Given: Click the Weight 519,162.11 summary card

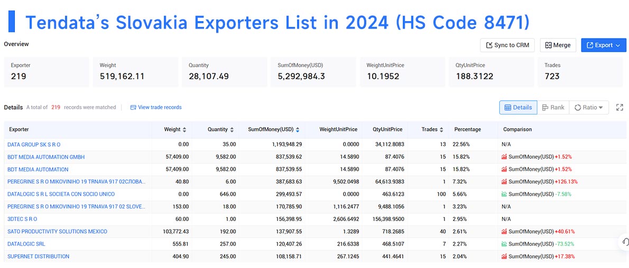Looking at the screenshot, I should [x=136, y=72].
